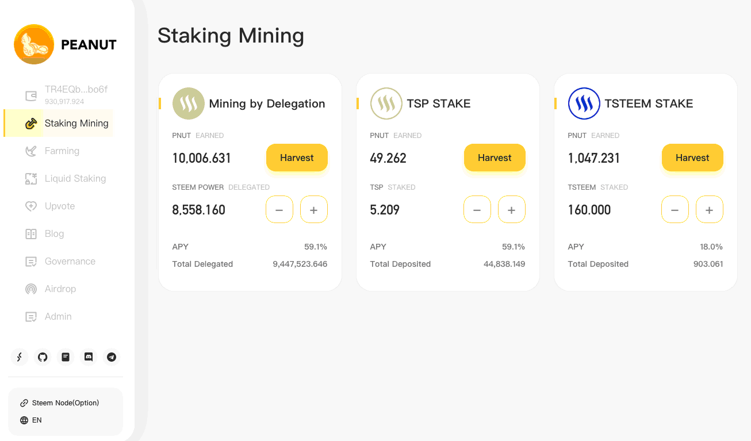Click Total Delegated value 9,447,523.646
Screen dimensions: 751x441
(300, 264)
